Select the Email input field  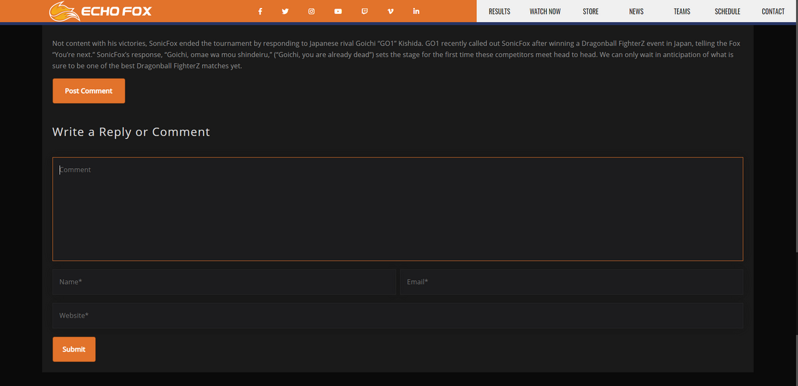click(572, 282)
